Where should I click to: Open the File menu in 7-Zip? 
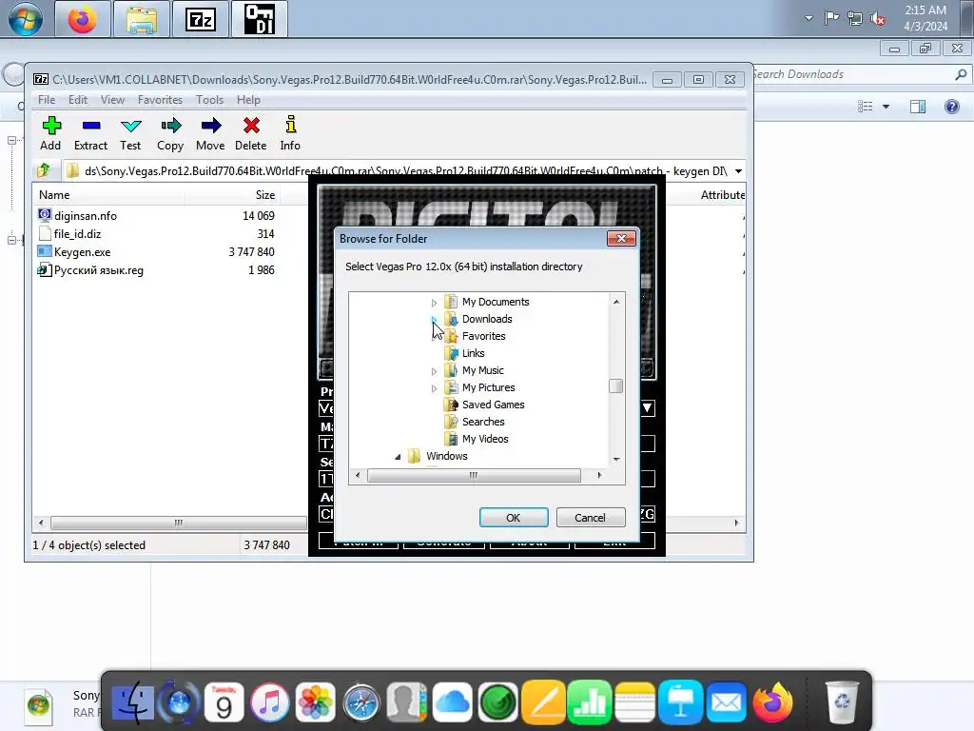(47, 99)
